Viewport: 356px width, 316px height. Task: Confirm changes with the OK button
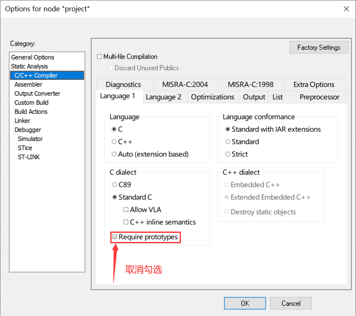(245, 303)
